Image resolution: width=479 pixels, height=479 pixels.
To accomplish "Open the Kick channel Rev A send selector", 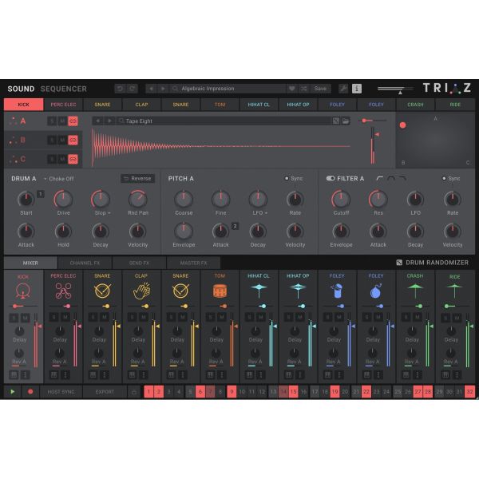I will coord(19,362).
